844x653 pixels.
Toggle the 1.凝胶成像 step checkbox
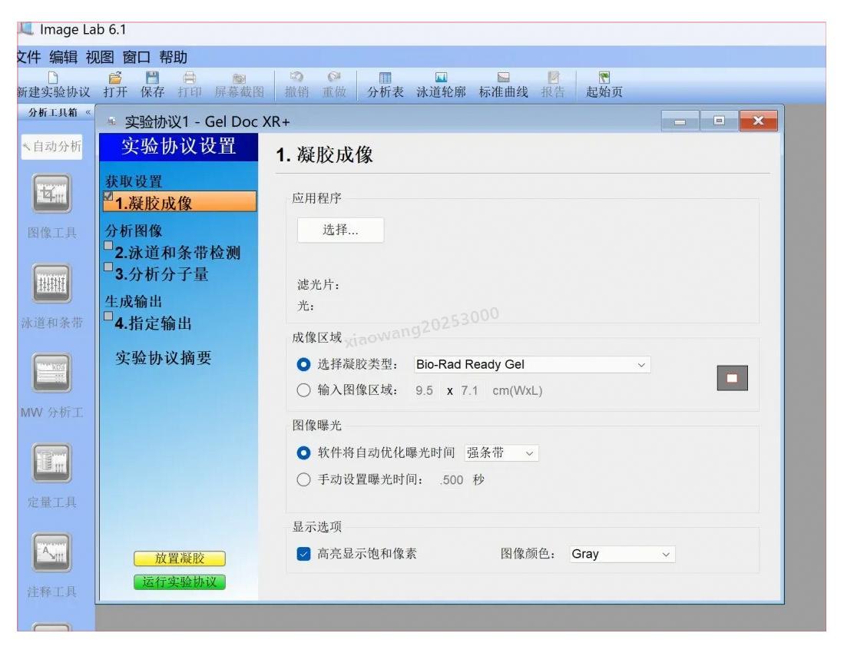tap(108, 195)
